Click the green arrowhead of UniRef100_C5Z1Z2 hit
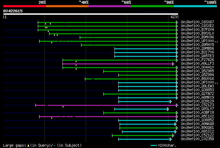This screenshot has width=220, height=148. [x=173, y=136]
